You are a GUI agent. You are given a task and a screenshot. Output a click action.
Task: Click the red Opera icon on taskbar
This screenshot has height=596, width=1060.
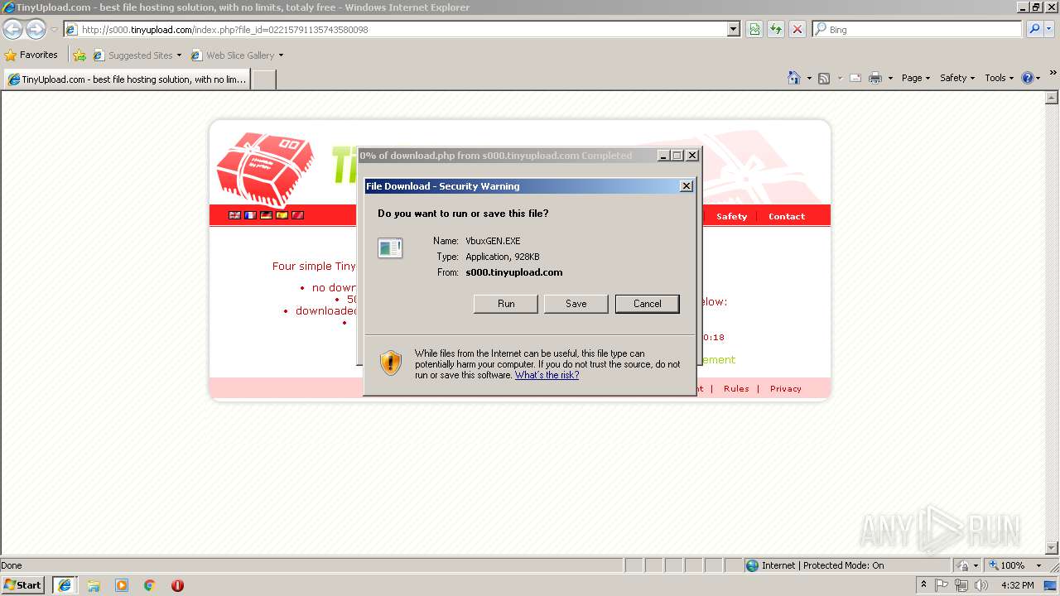point(177,585)
